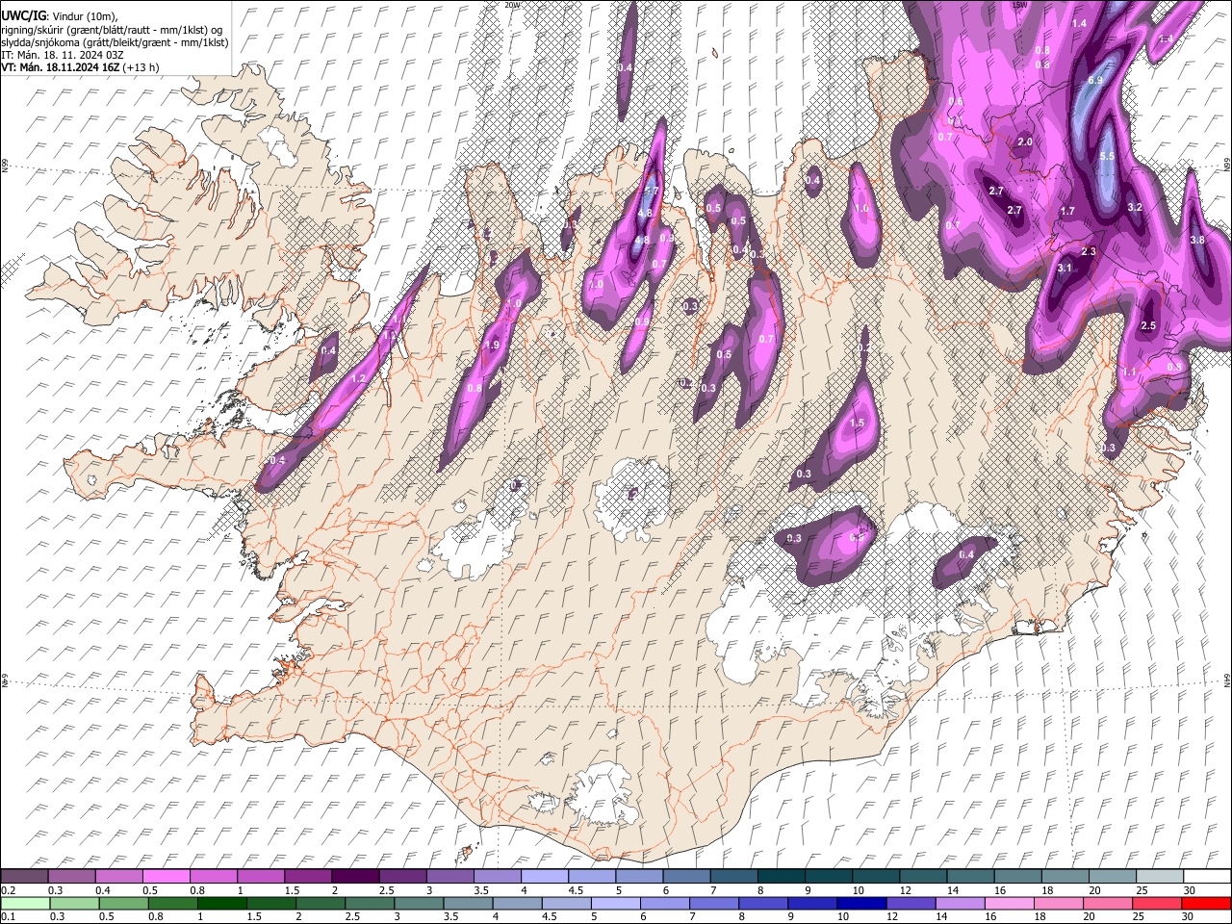Click the '20W' longitude label
Viewport: 1232px width, 924px height.
tap(512, 5)
